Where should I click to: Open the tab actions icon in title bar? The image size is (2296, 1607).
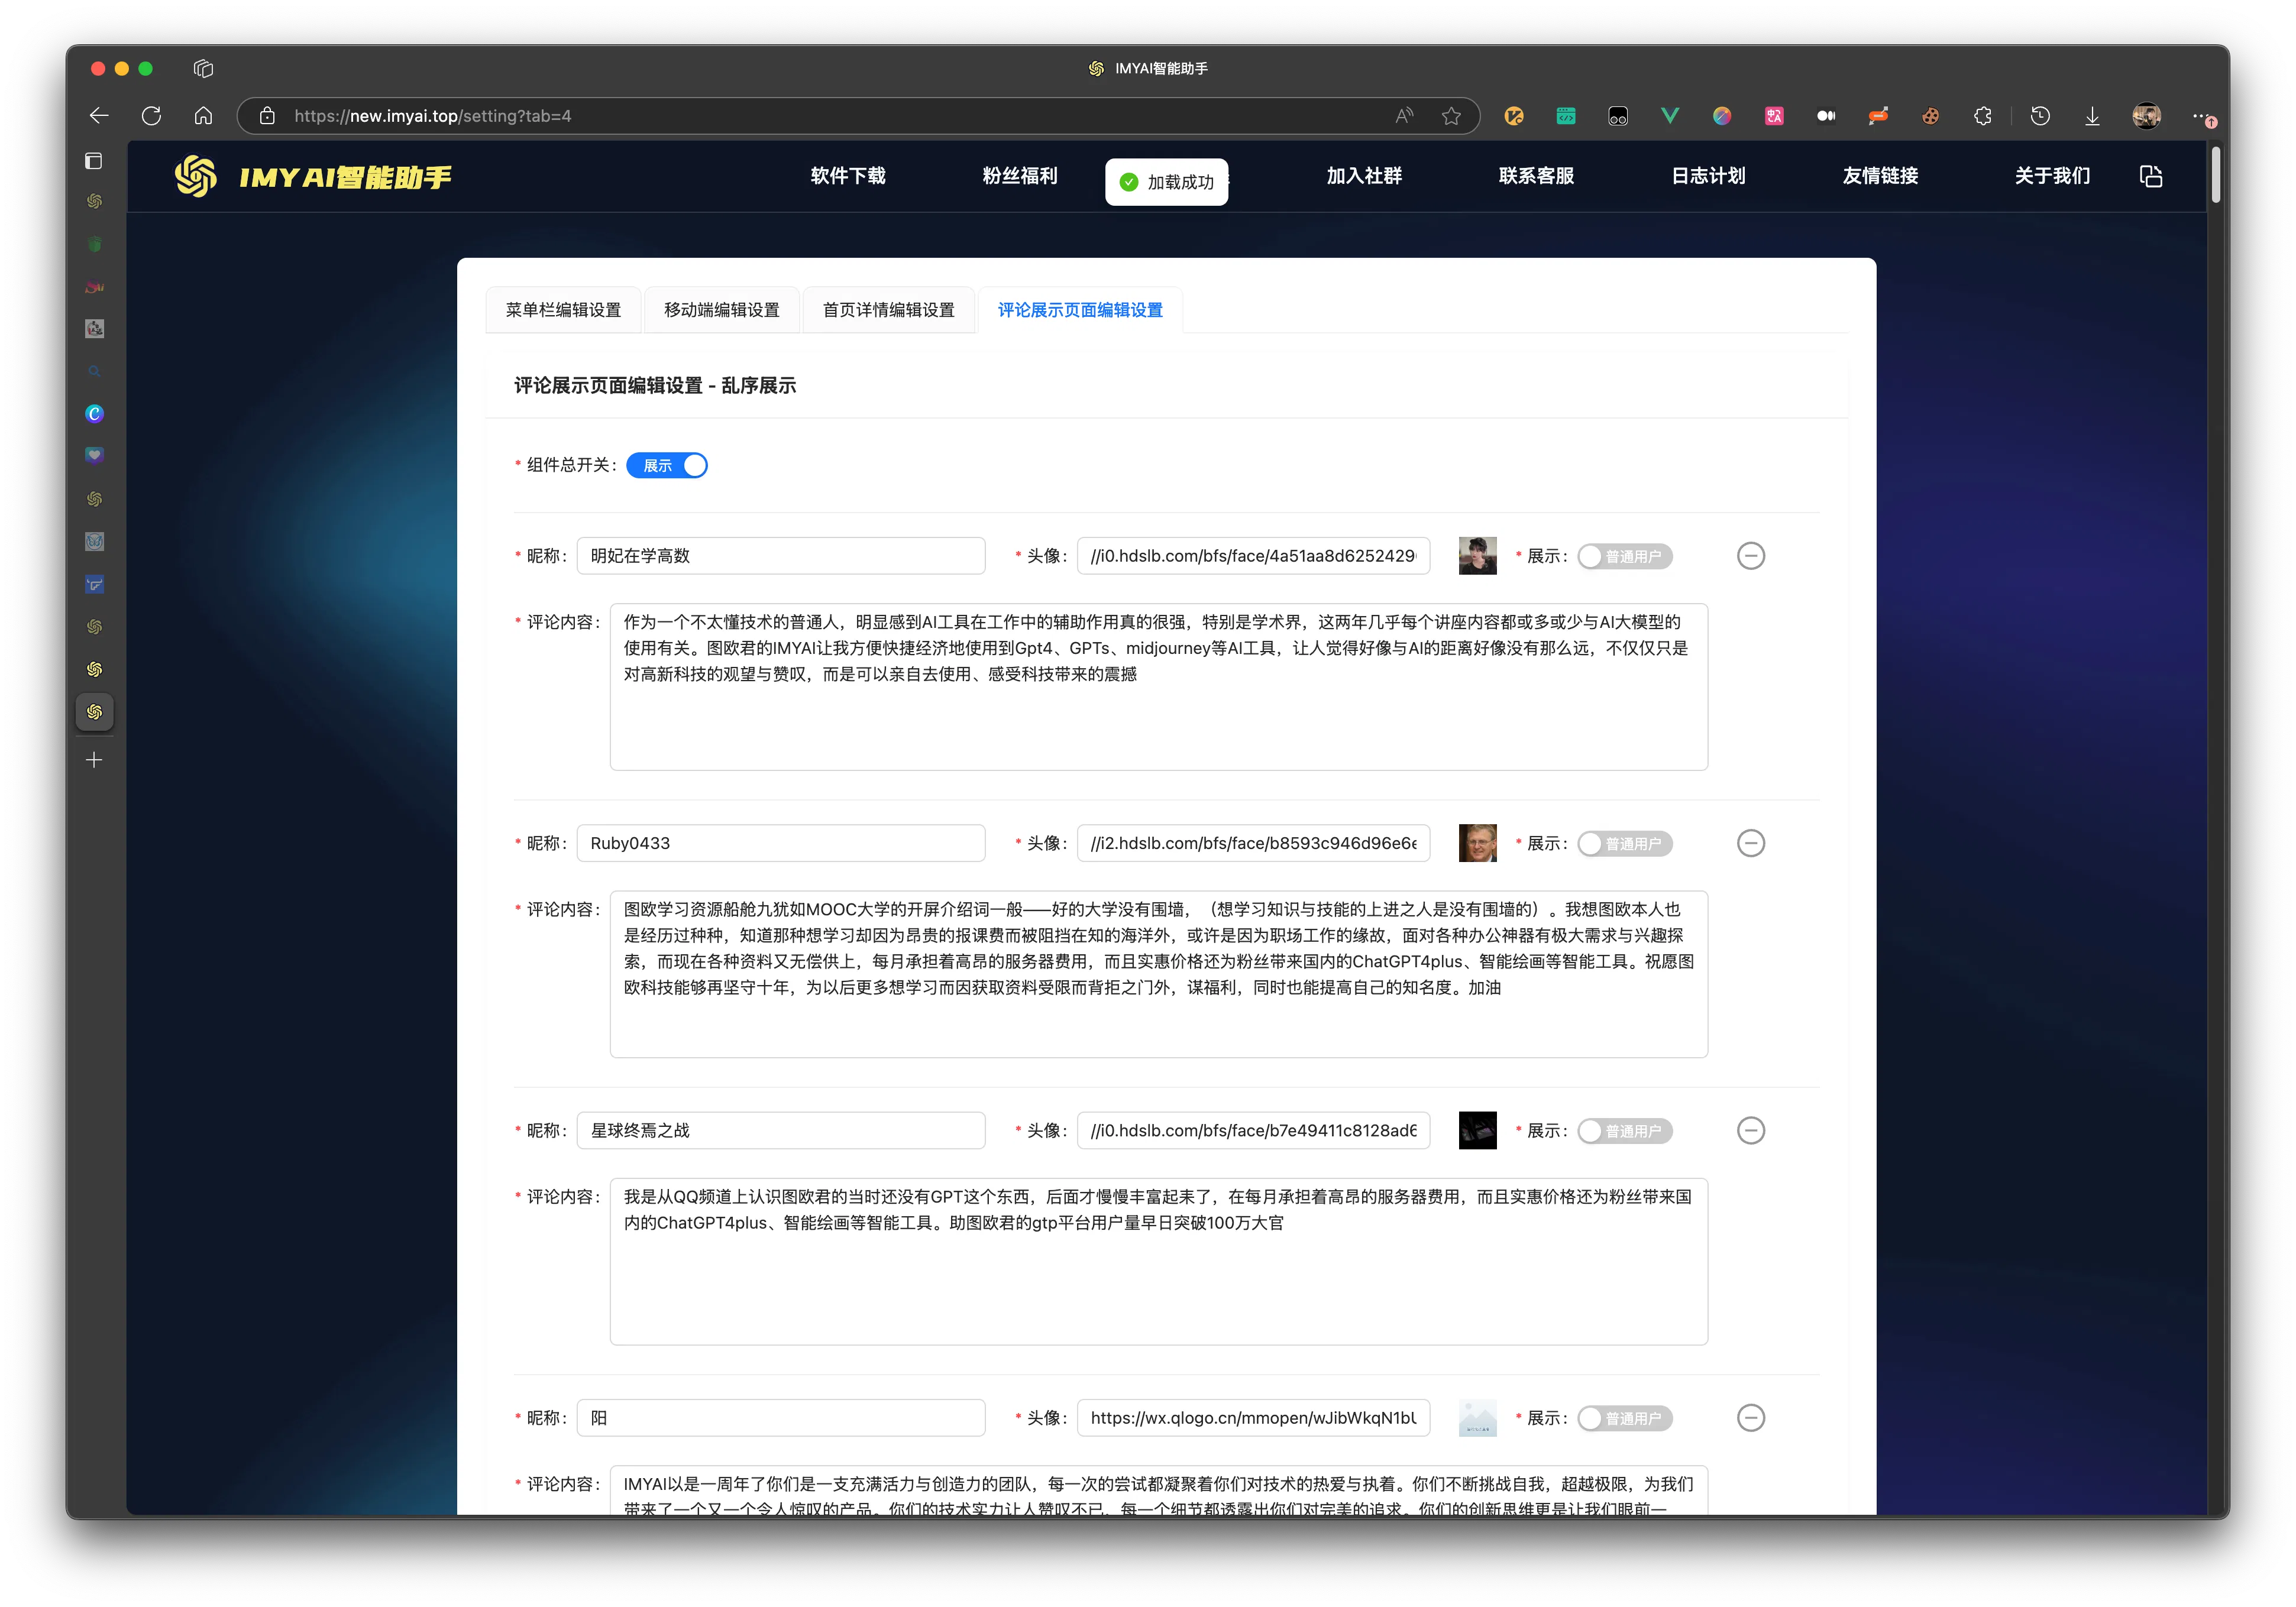coord(203,68)
